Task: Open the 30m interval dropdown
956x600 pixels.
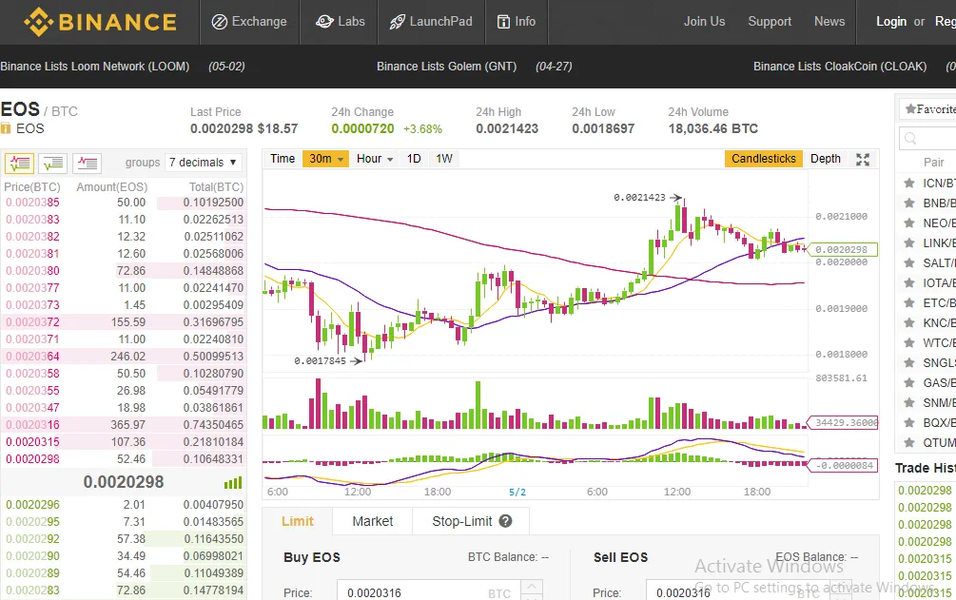Action: [x=325, y=159]
